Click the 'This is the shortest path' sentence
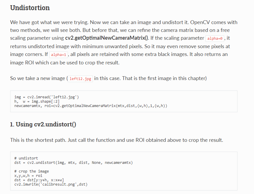254x194 pixels. click(117, 140)
